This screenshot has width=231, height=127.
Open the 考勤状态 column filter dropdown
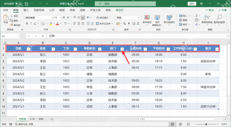[100, 49]
